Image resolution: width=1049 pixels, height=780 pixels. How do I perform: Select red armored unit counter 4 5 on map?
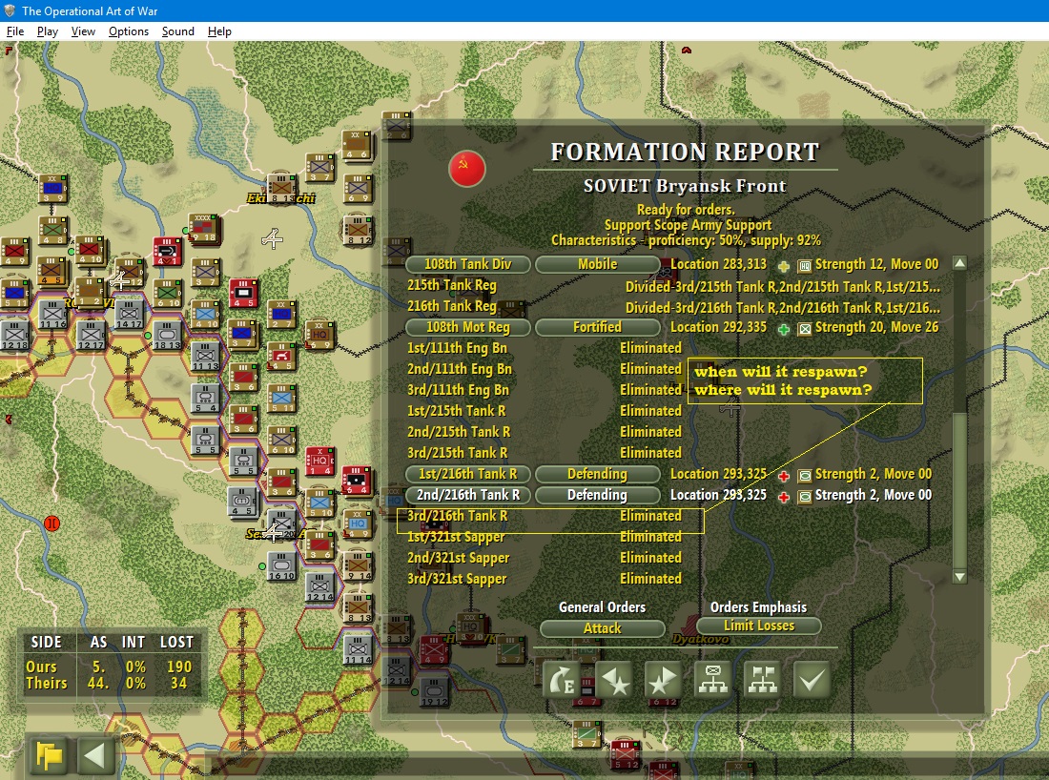[243, 294]
